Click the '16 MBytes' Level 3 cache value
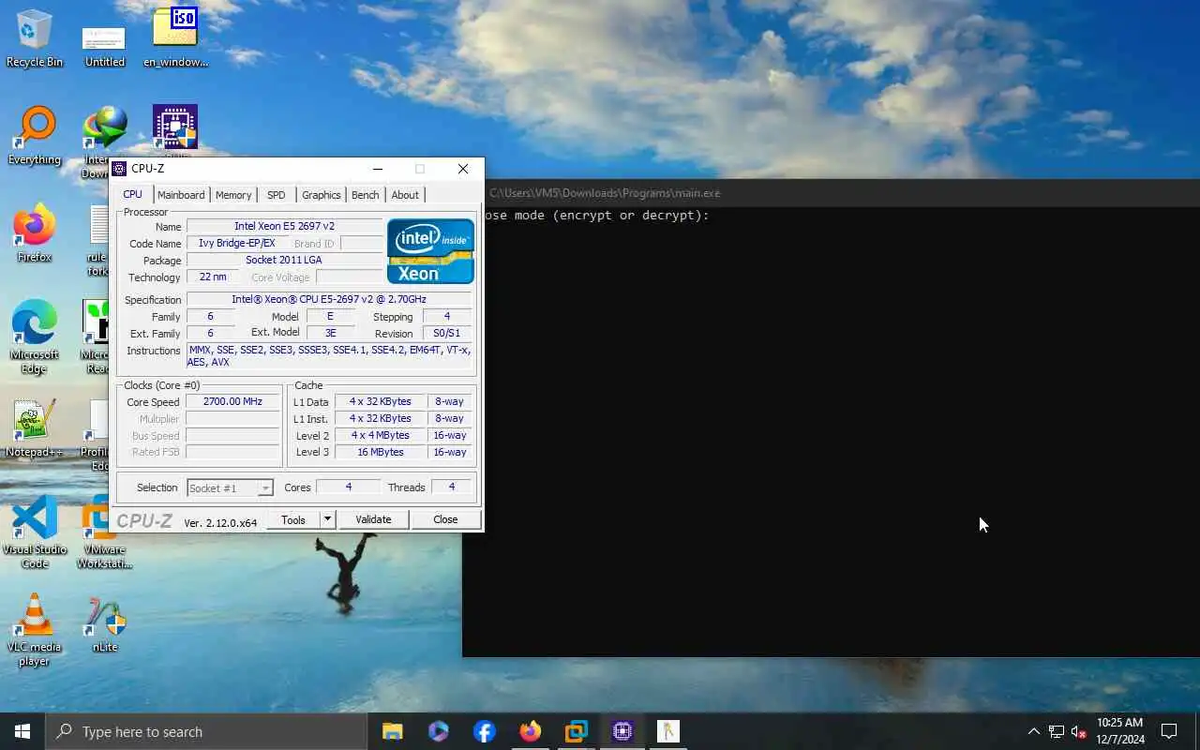The image size is (1200, 750). (381, 452)
